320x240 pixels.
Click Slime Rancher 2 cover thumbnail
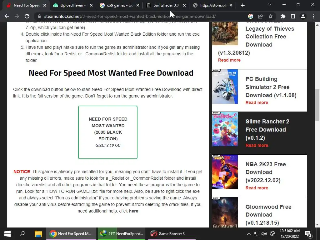tap(225, 129)
